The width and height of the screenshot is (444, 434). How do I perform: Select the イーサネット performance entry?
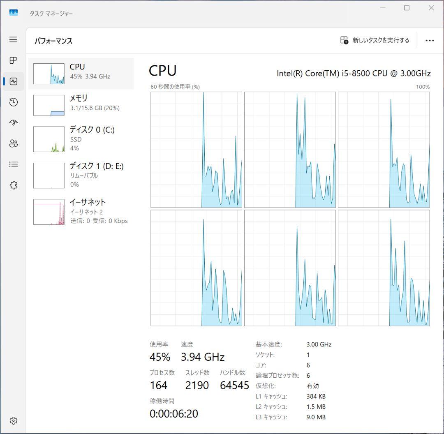click(x=82, y=212)
